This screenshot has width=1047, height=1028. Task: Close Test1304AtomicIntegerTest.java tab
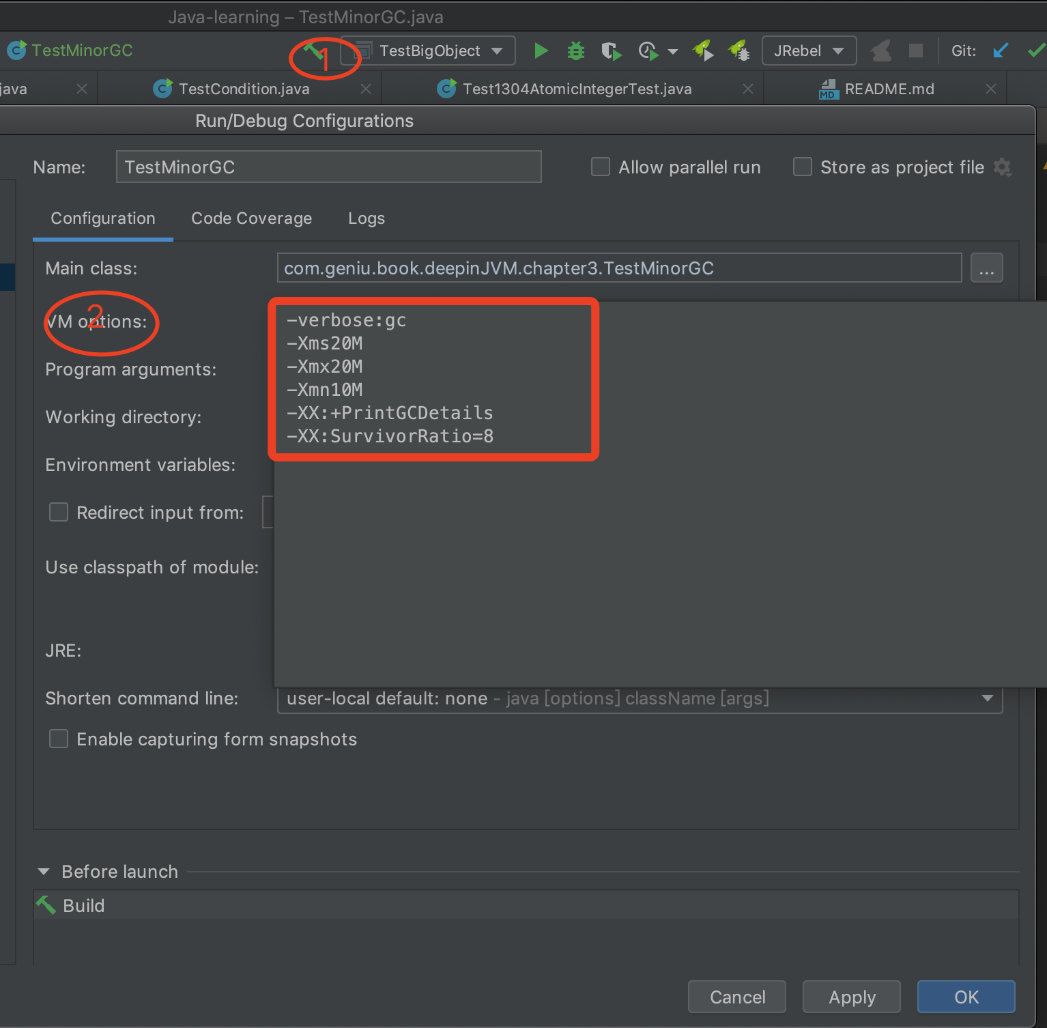click(x=748, y=89)
